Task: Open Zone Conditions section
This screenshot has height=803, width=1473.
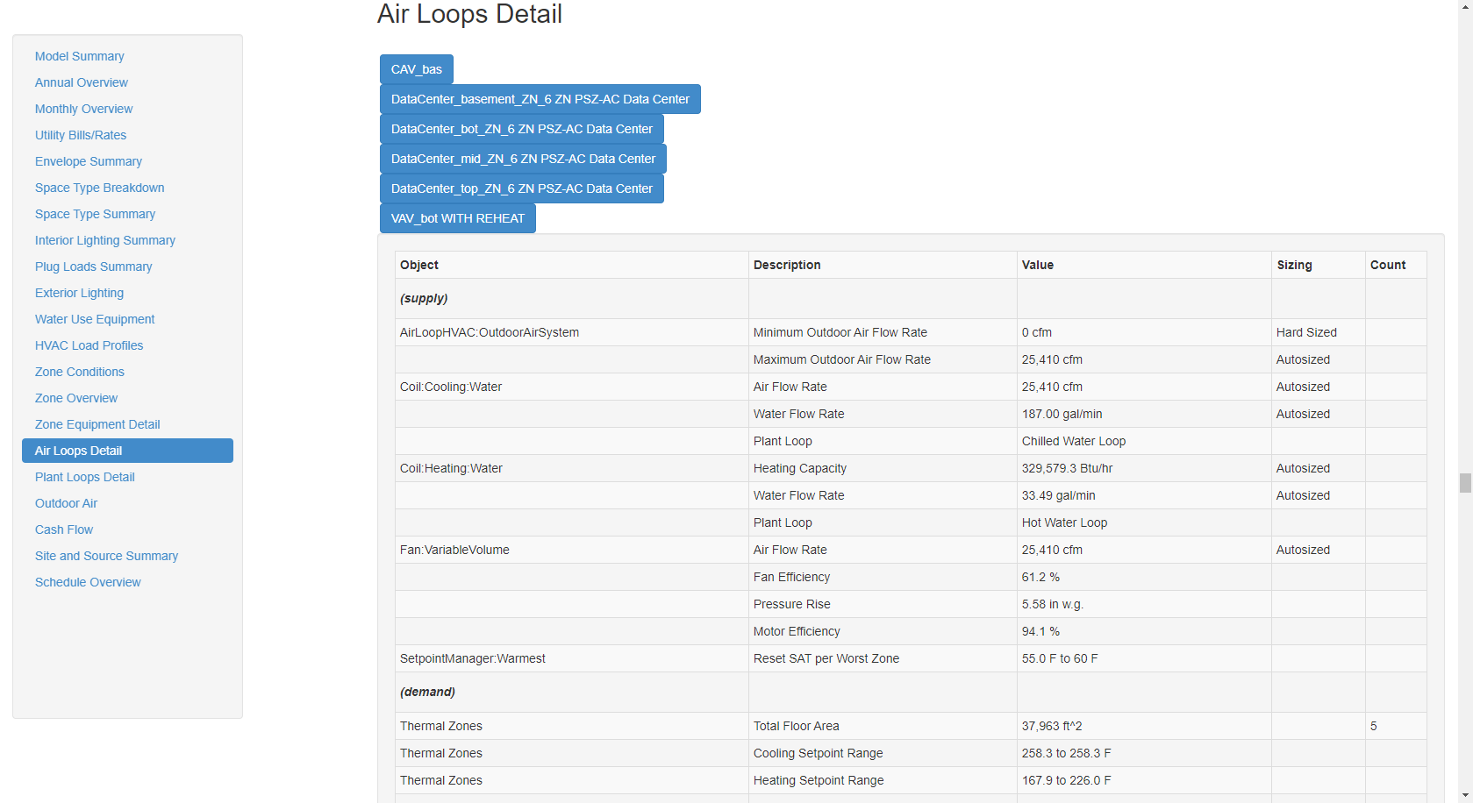Action: [79, 372]
